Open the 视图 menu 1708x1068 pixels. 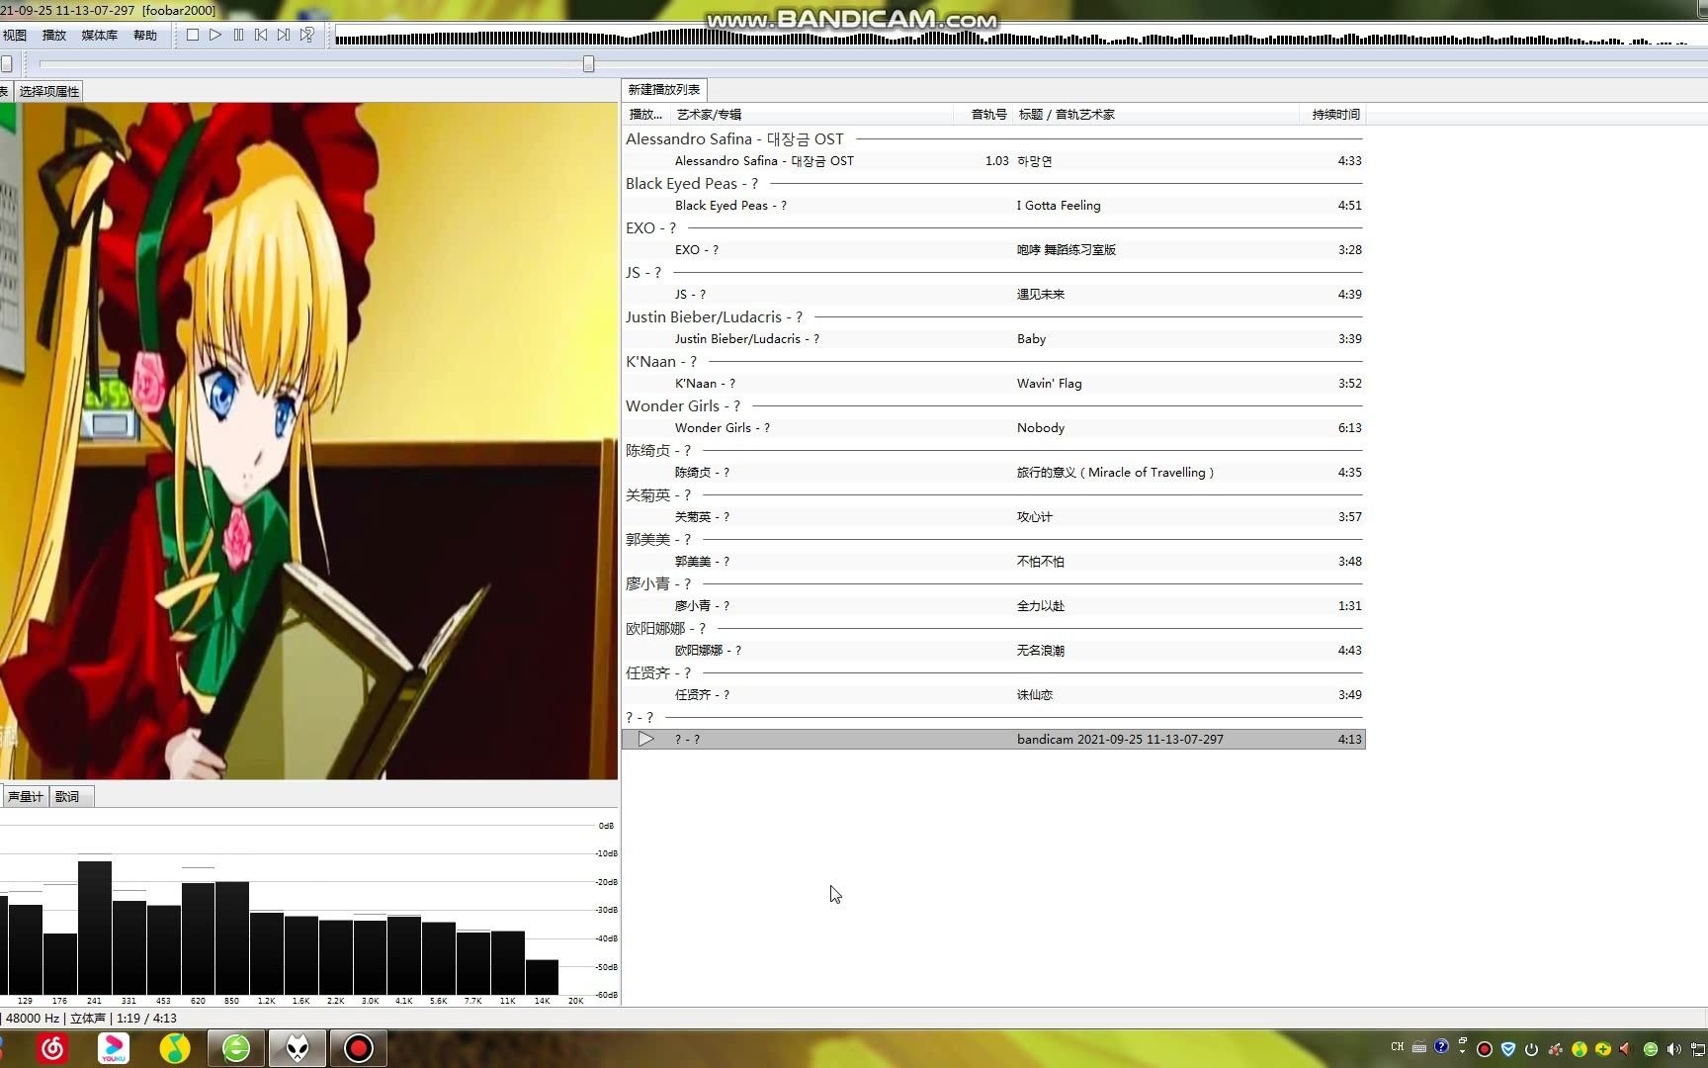coord(15,35)
